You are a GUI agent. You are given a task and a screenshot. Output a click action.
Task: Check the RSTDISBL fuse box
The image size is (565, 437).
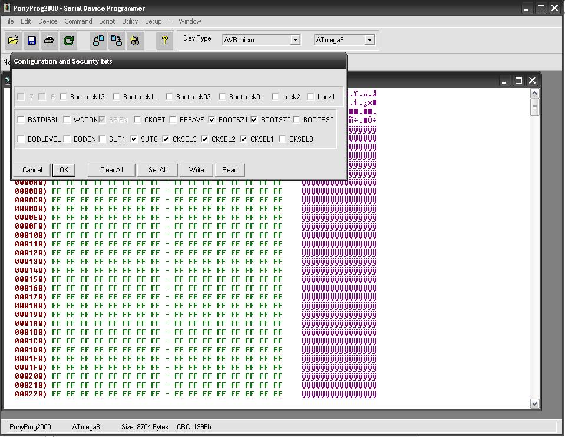click(21, 120)
